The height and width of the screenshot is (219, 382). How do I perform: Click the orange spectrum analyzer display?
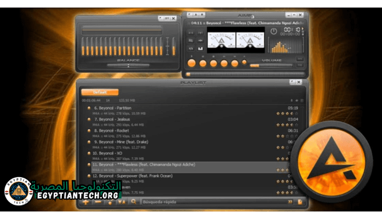click(x=286, y=45)
